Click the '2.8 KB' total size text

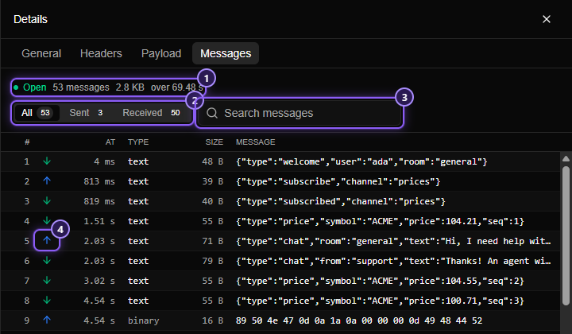coord(129,87)
